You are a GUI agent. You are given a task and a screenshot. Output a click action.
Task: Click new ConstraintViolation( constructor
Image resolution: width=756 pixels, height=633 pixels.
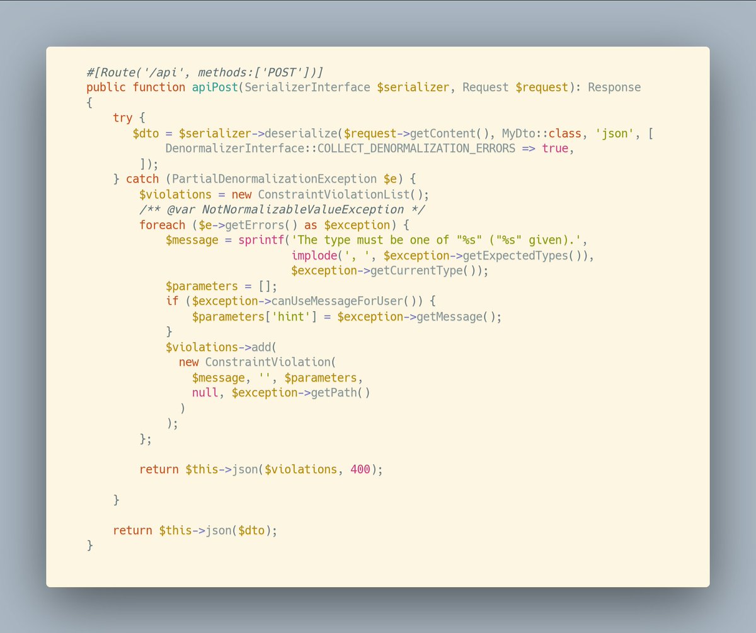click(x=258, y=362)
